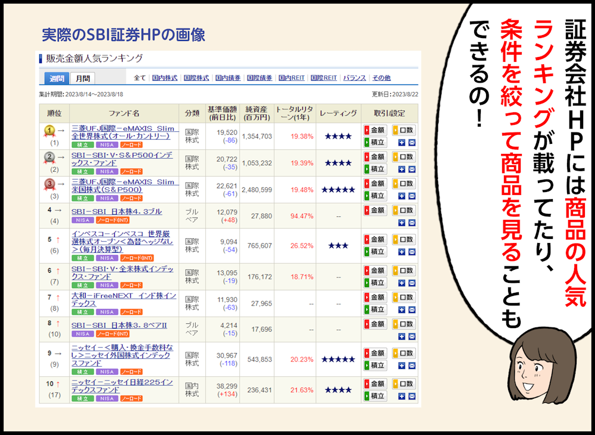Image resolution: width=595 pixels, height=435 pixels.
Task: Click the bronze rank 3 medal icon
Action: click(x=49, y=184)
